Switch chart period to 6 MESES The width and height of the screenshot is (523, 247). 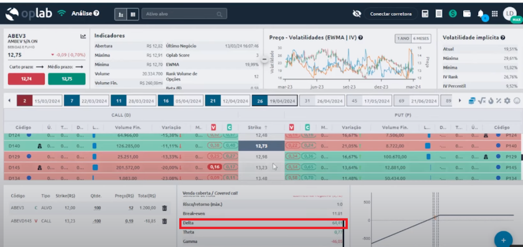coord(421,39)
